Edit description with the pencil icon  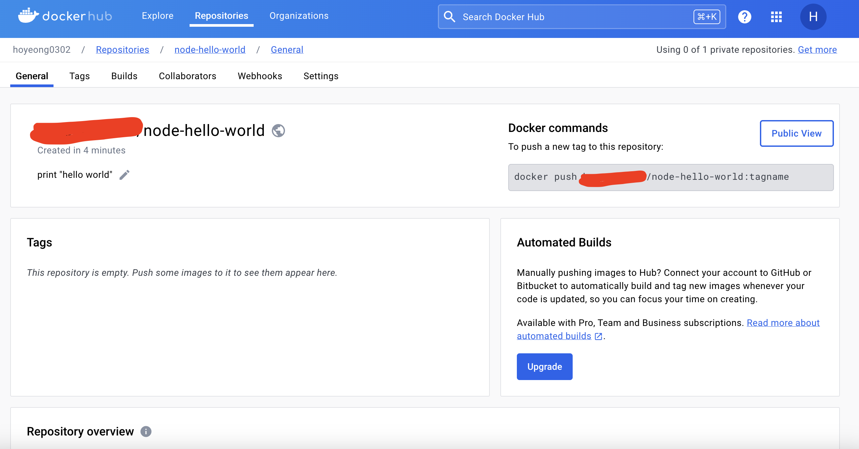click(x=125, y=175)
